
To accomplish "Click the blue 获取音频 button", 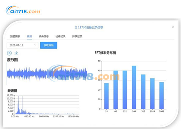I will 49,45.
